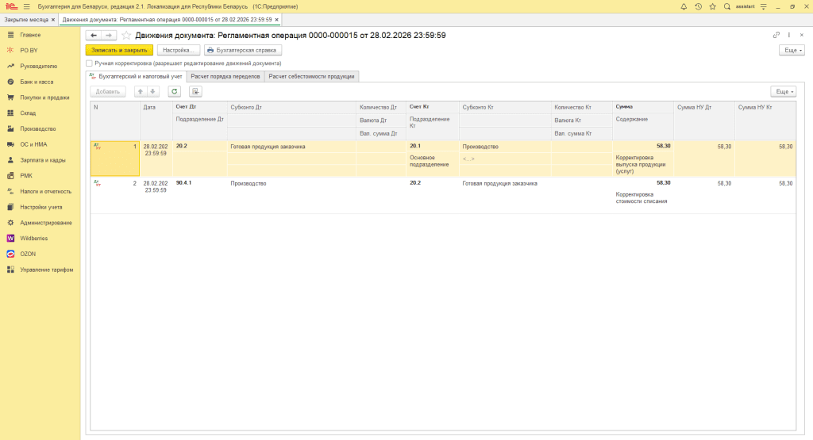Open РМК section in sidebar
Image resolution: width=813 pixels, height=440 pixels.
point(26,176)
